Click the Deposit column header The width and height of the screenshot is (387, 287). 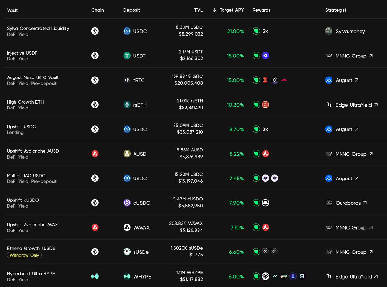[132, 10]
